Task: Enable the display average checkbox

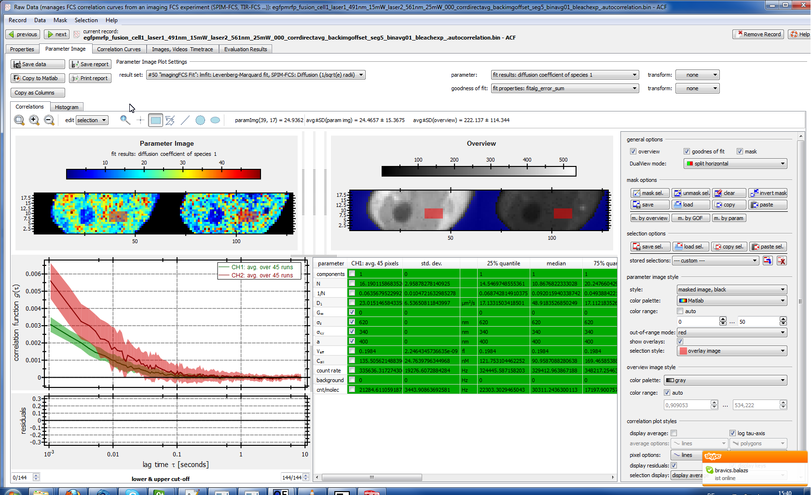Action: [674, 433]
